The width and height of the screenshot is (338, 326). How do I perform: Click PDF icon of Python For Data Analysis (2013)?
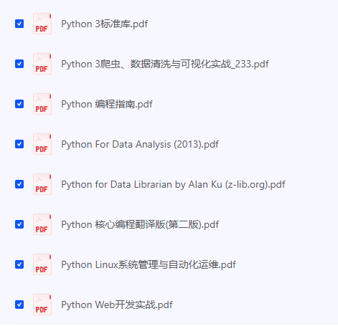click(x=42, y=144)
